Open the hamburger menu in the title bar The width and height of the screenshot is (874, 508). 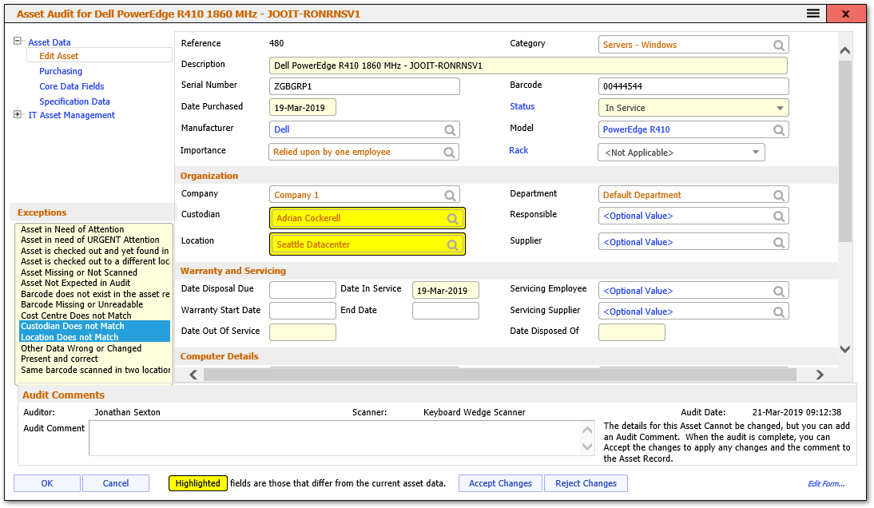(x=812, y=13)
